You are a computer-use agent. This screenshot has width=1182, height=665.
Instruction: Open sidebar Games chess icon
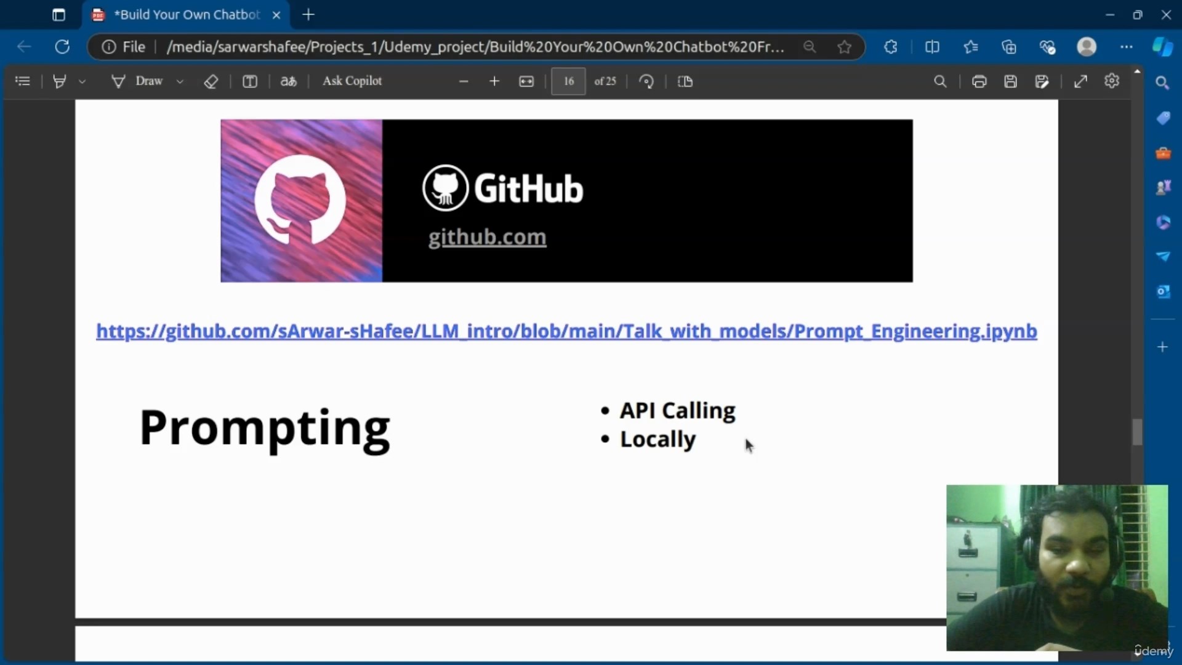(1162, 187)
